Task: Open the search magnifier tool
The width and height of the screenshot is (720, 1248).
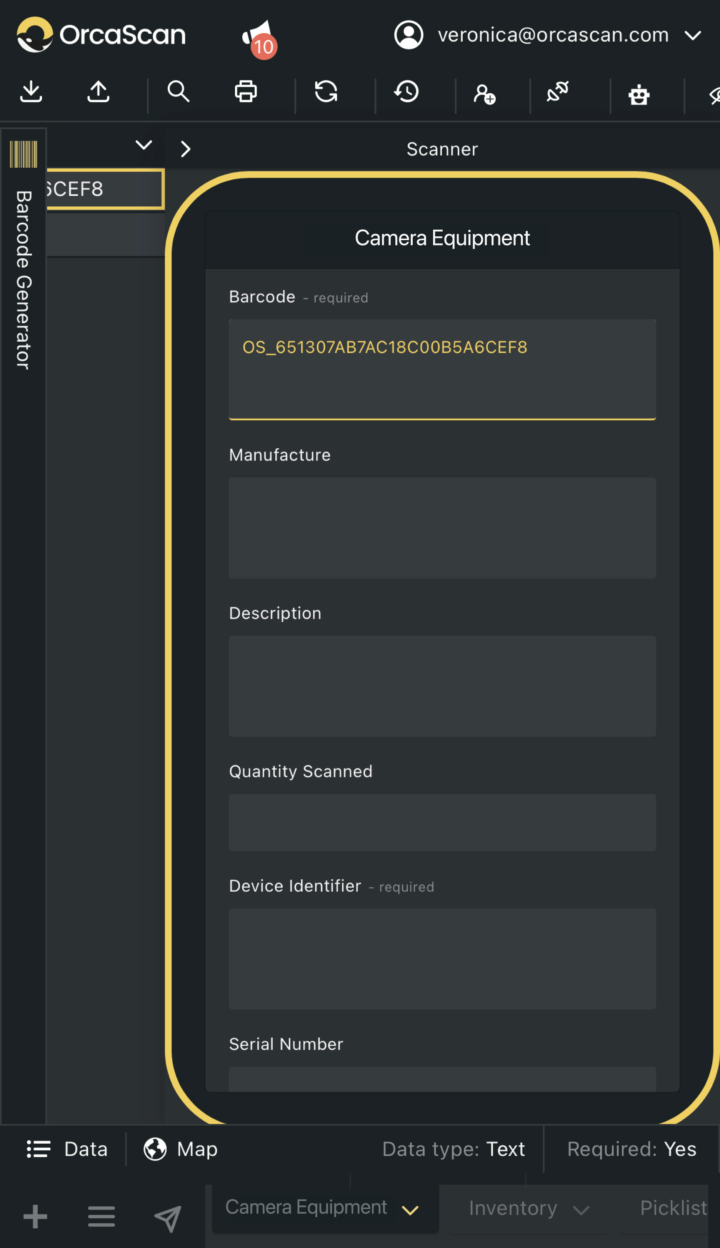Action: point(178,92)
